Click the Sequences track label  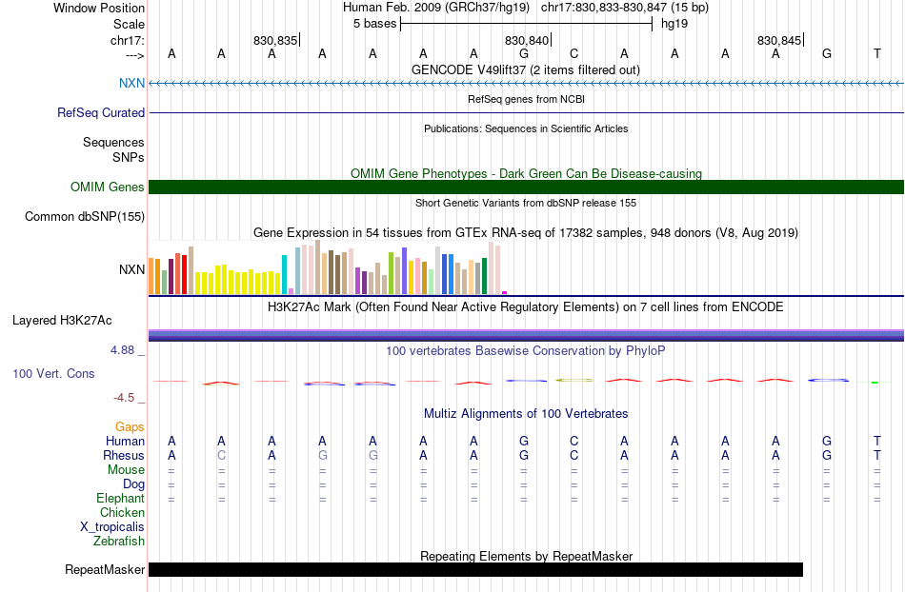click(113, 143)
